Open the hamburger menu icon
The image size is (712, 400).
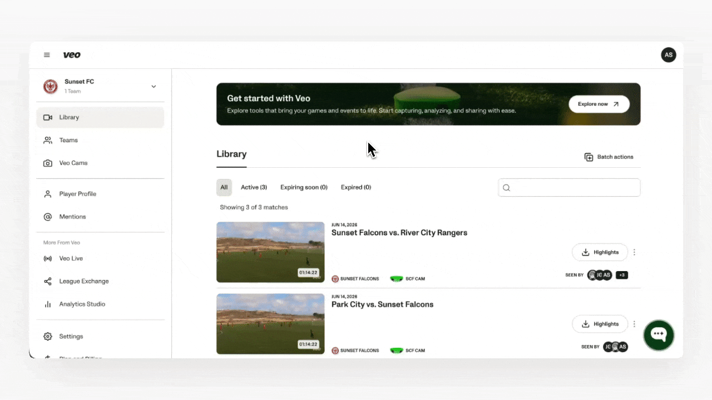pyautogui.click(x=47, y=55)
